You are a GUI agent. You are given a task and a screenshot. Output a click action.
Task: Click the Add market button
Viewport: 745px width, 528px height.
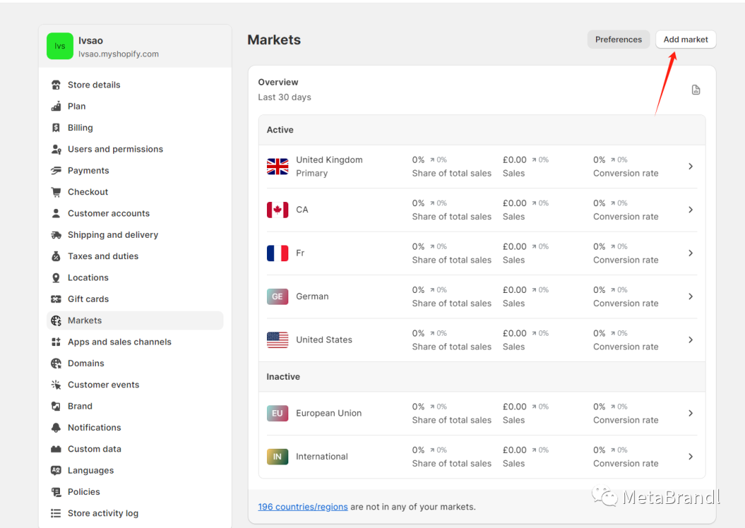pos(686,39)
